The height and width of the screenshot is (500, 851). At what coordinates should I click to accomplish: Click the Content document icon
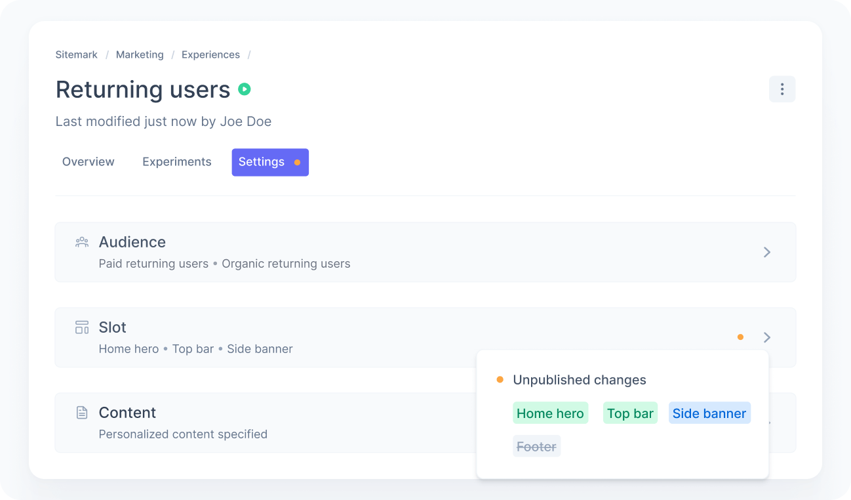click(82, 413)
